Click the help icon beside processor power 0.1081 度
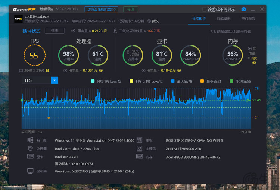The height and width of the screenshot is (190, 280). [101, 70]
